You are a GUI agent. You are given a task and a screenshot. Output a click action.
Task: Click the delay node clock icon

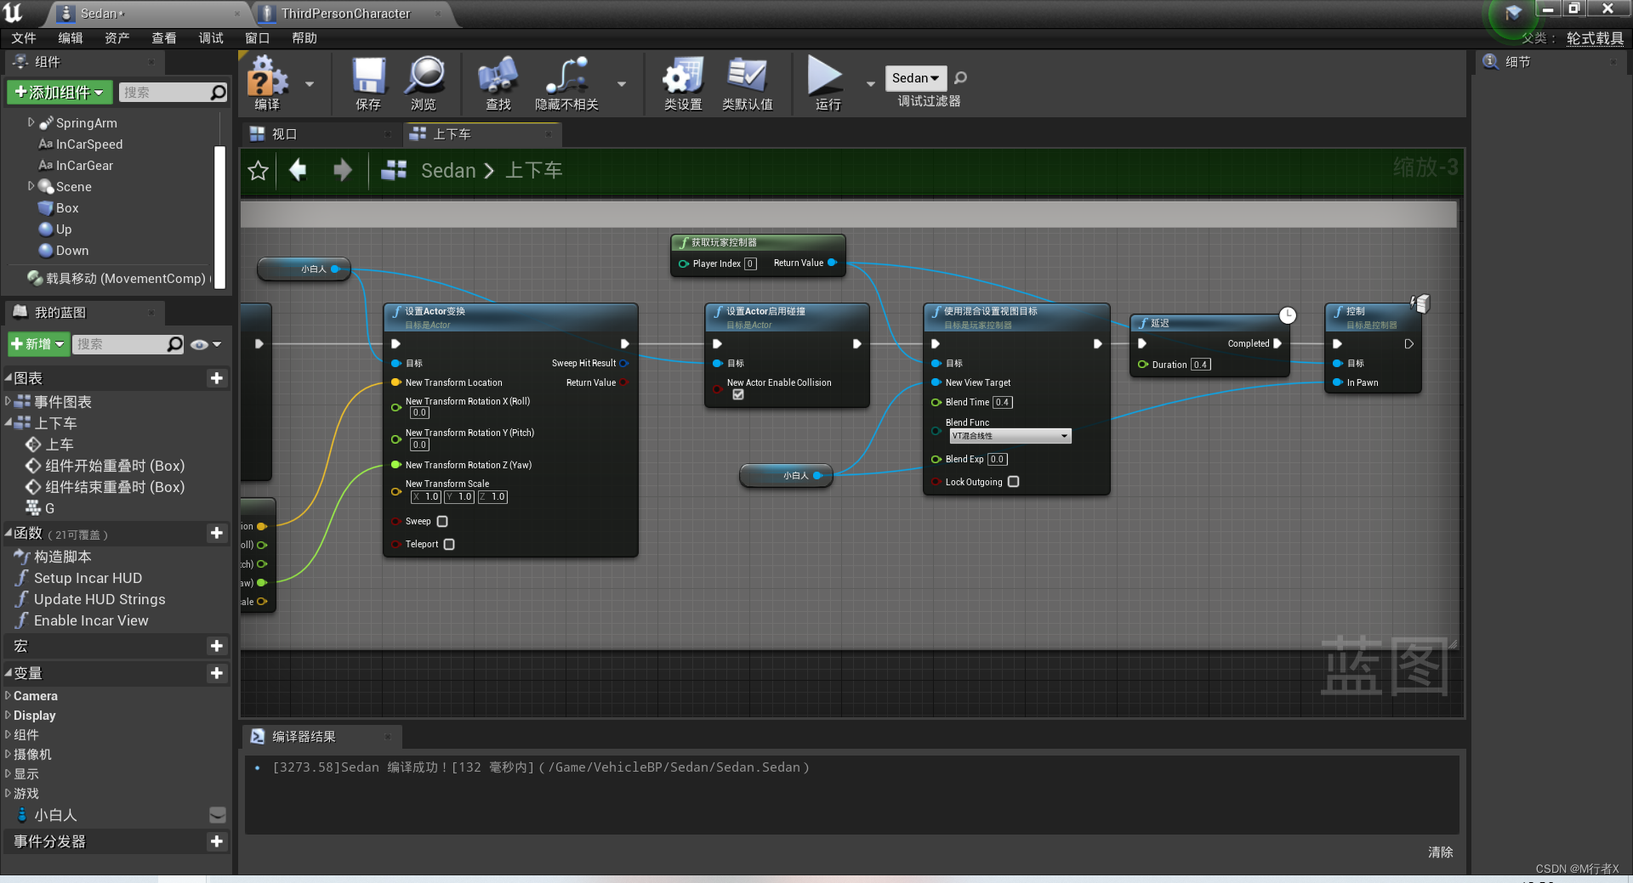1288,315
